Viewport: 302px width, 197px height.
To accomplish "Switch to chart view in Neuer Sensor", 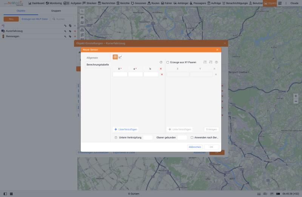I will [x=120, y=57].
